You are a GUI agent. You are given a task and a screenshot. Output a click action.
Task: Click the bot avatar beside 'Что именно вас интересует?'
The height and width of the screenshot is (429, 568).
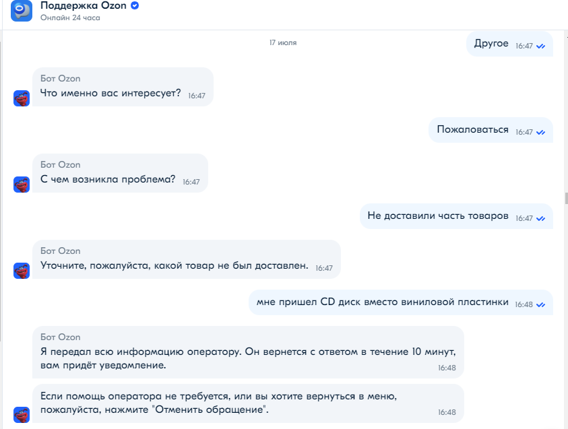point(22,98)
